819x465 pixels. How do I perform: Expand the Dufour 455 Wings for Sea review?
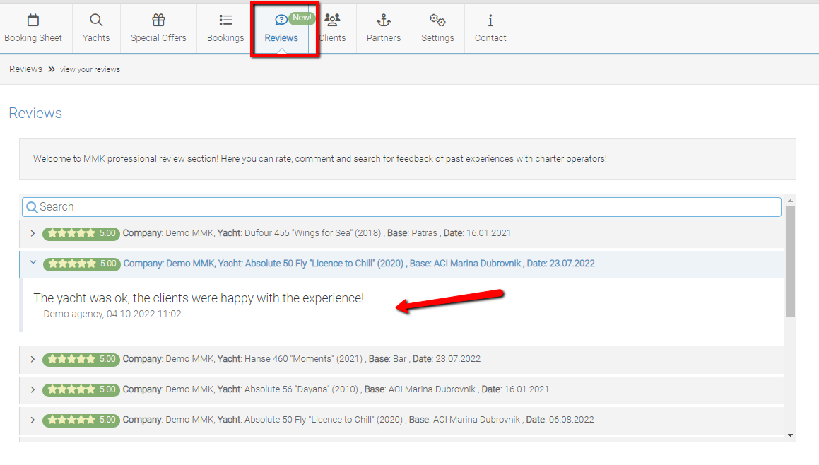33,233
